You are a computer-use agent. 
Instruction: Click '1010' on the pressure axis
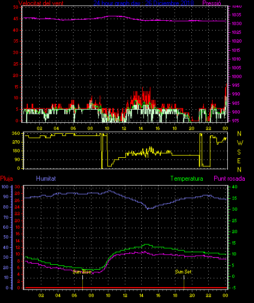[x=236, y=59]
